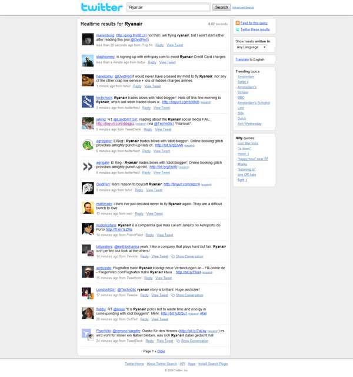Click Translate to English link

point(242,59)
